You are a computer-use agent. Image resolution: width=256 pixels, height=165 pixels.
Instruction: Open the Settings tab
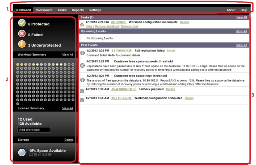click(x=95, y=10)
